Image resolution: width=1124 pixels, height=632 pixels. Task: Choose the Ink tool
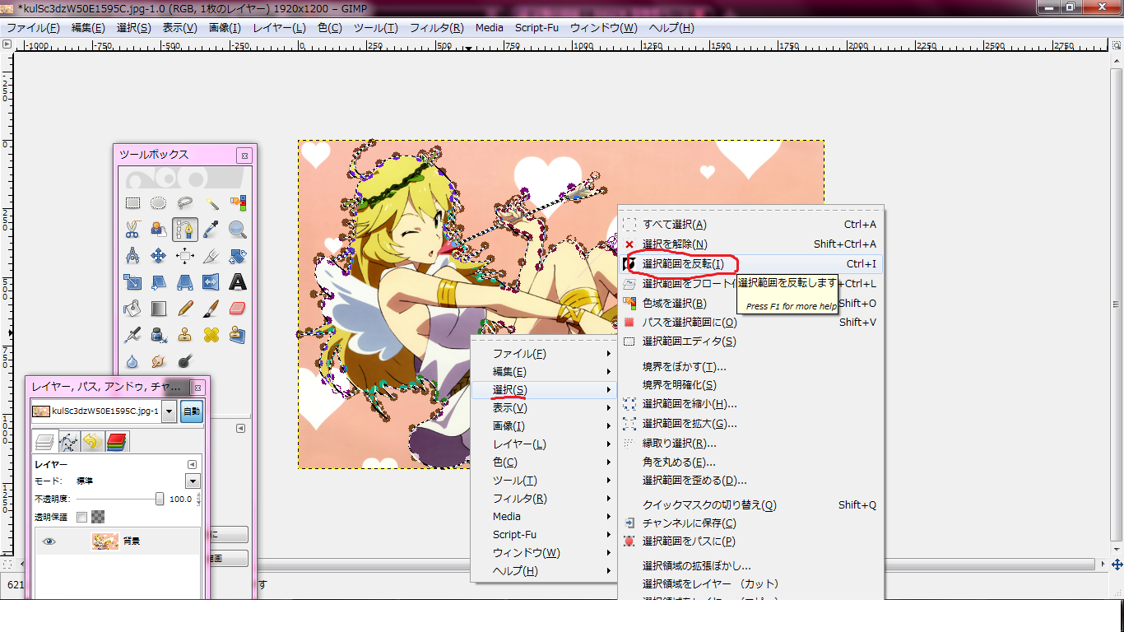159,335
